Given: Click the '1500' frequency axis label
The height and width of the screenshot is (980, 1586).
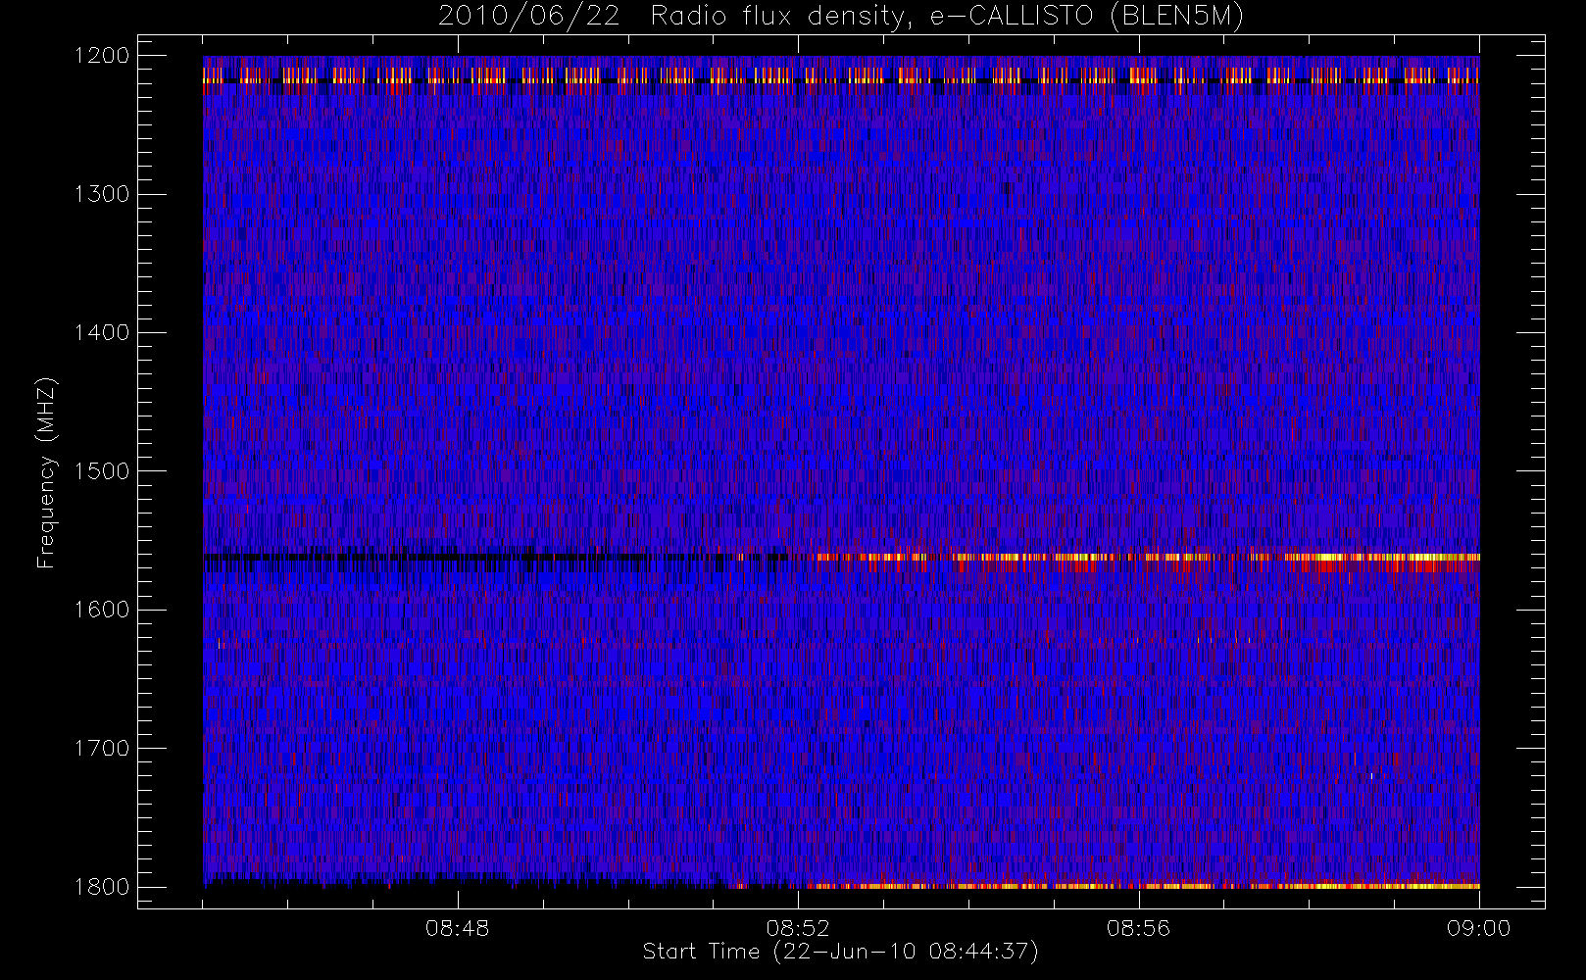Looking at the screenshot, I should pyautogui.click(x=102, y=471).
